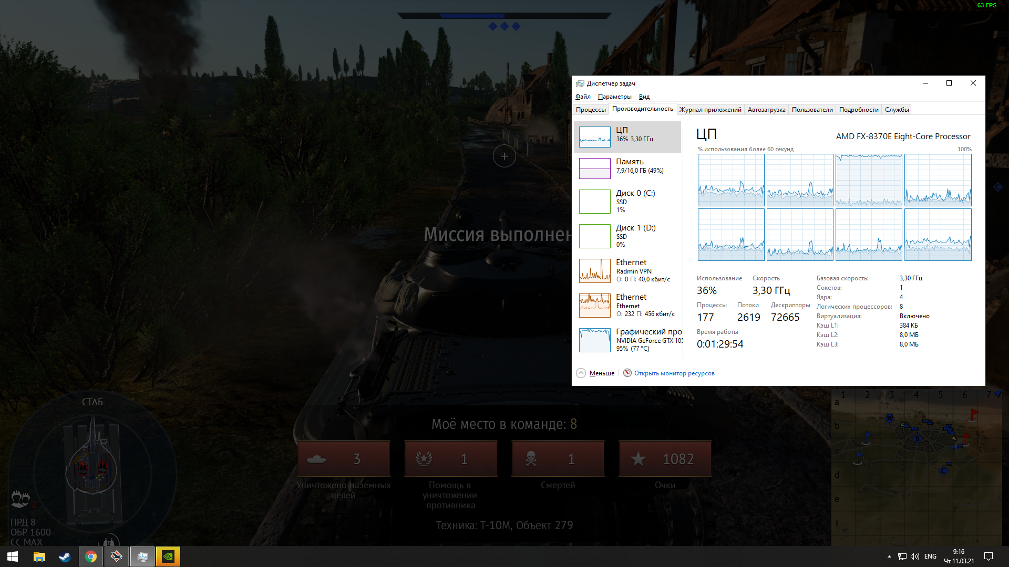Select Task Manager icon on the taskbar
1009x567 pixels.
click(x=142, y=556)
